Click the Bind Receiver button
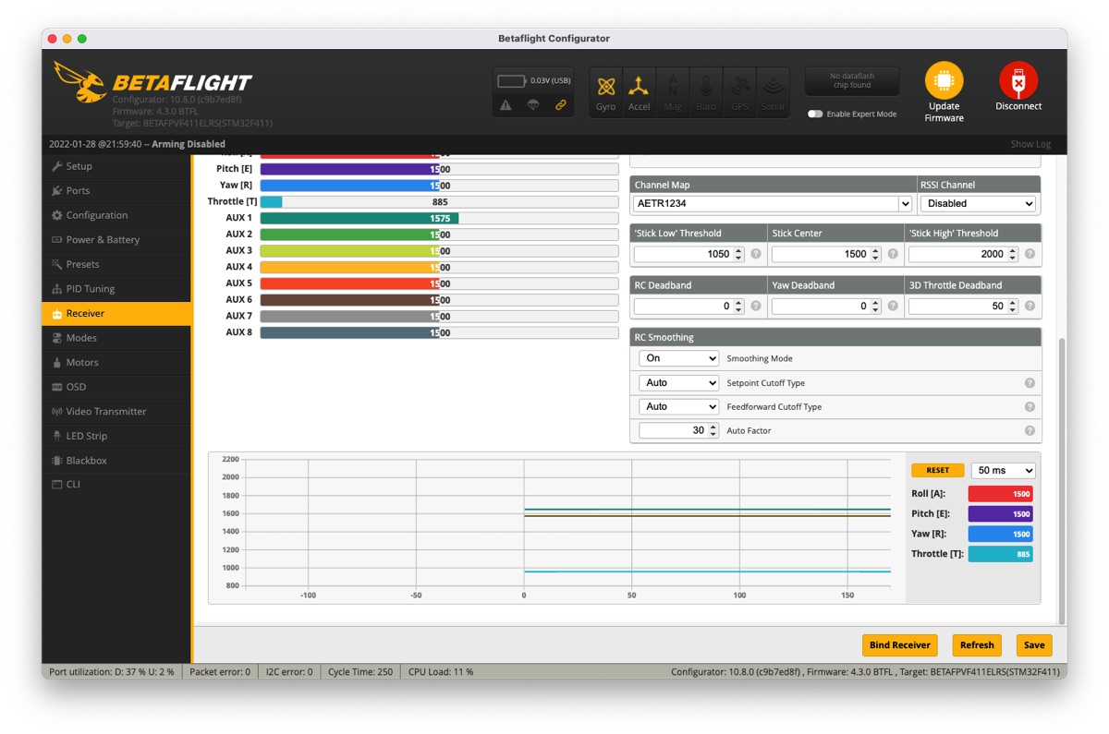The width and height of the screenshot is (1109, 734). (x=899, y=644)
